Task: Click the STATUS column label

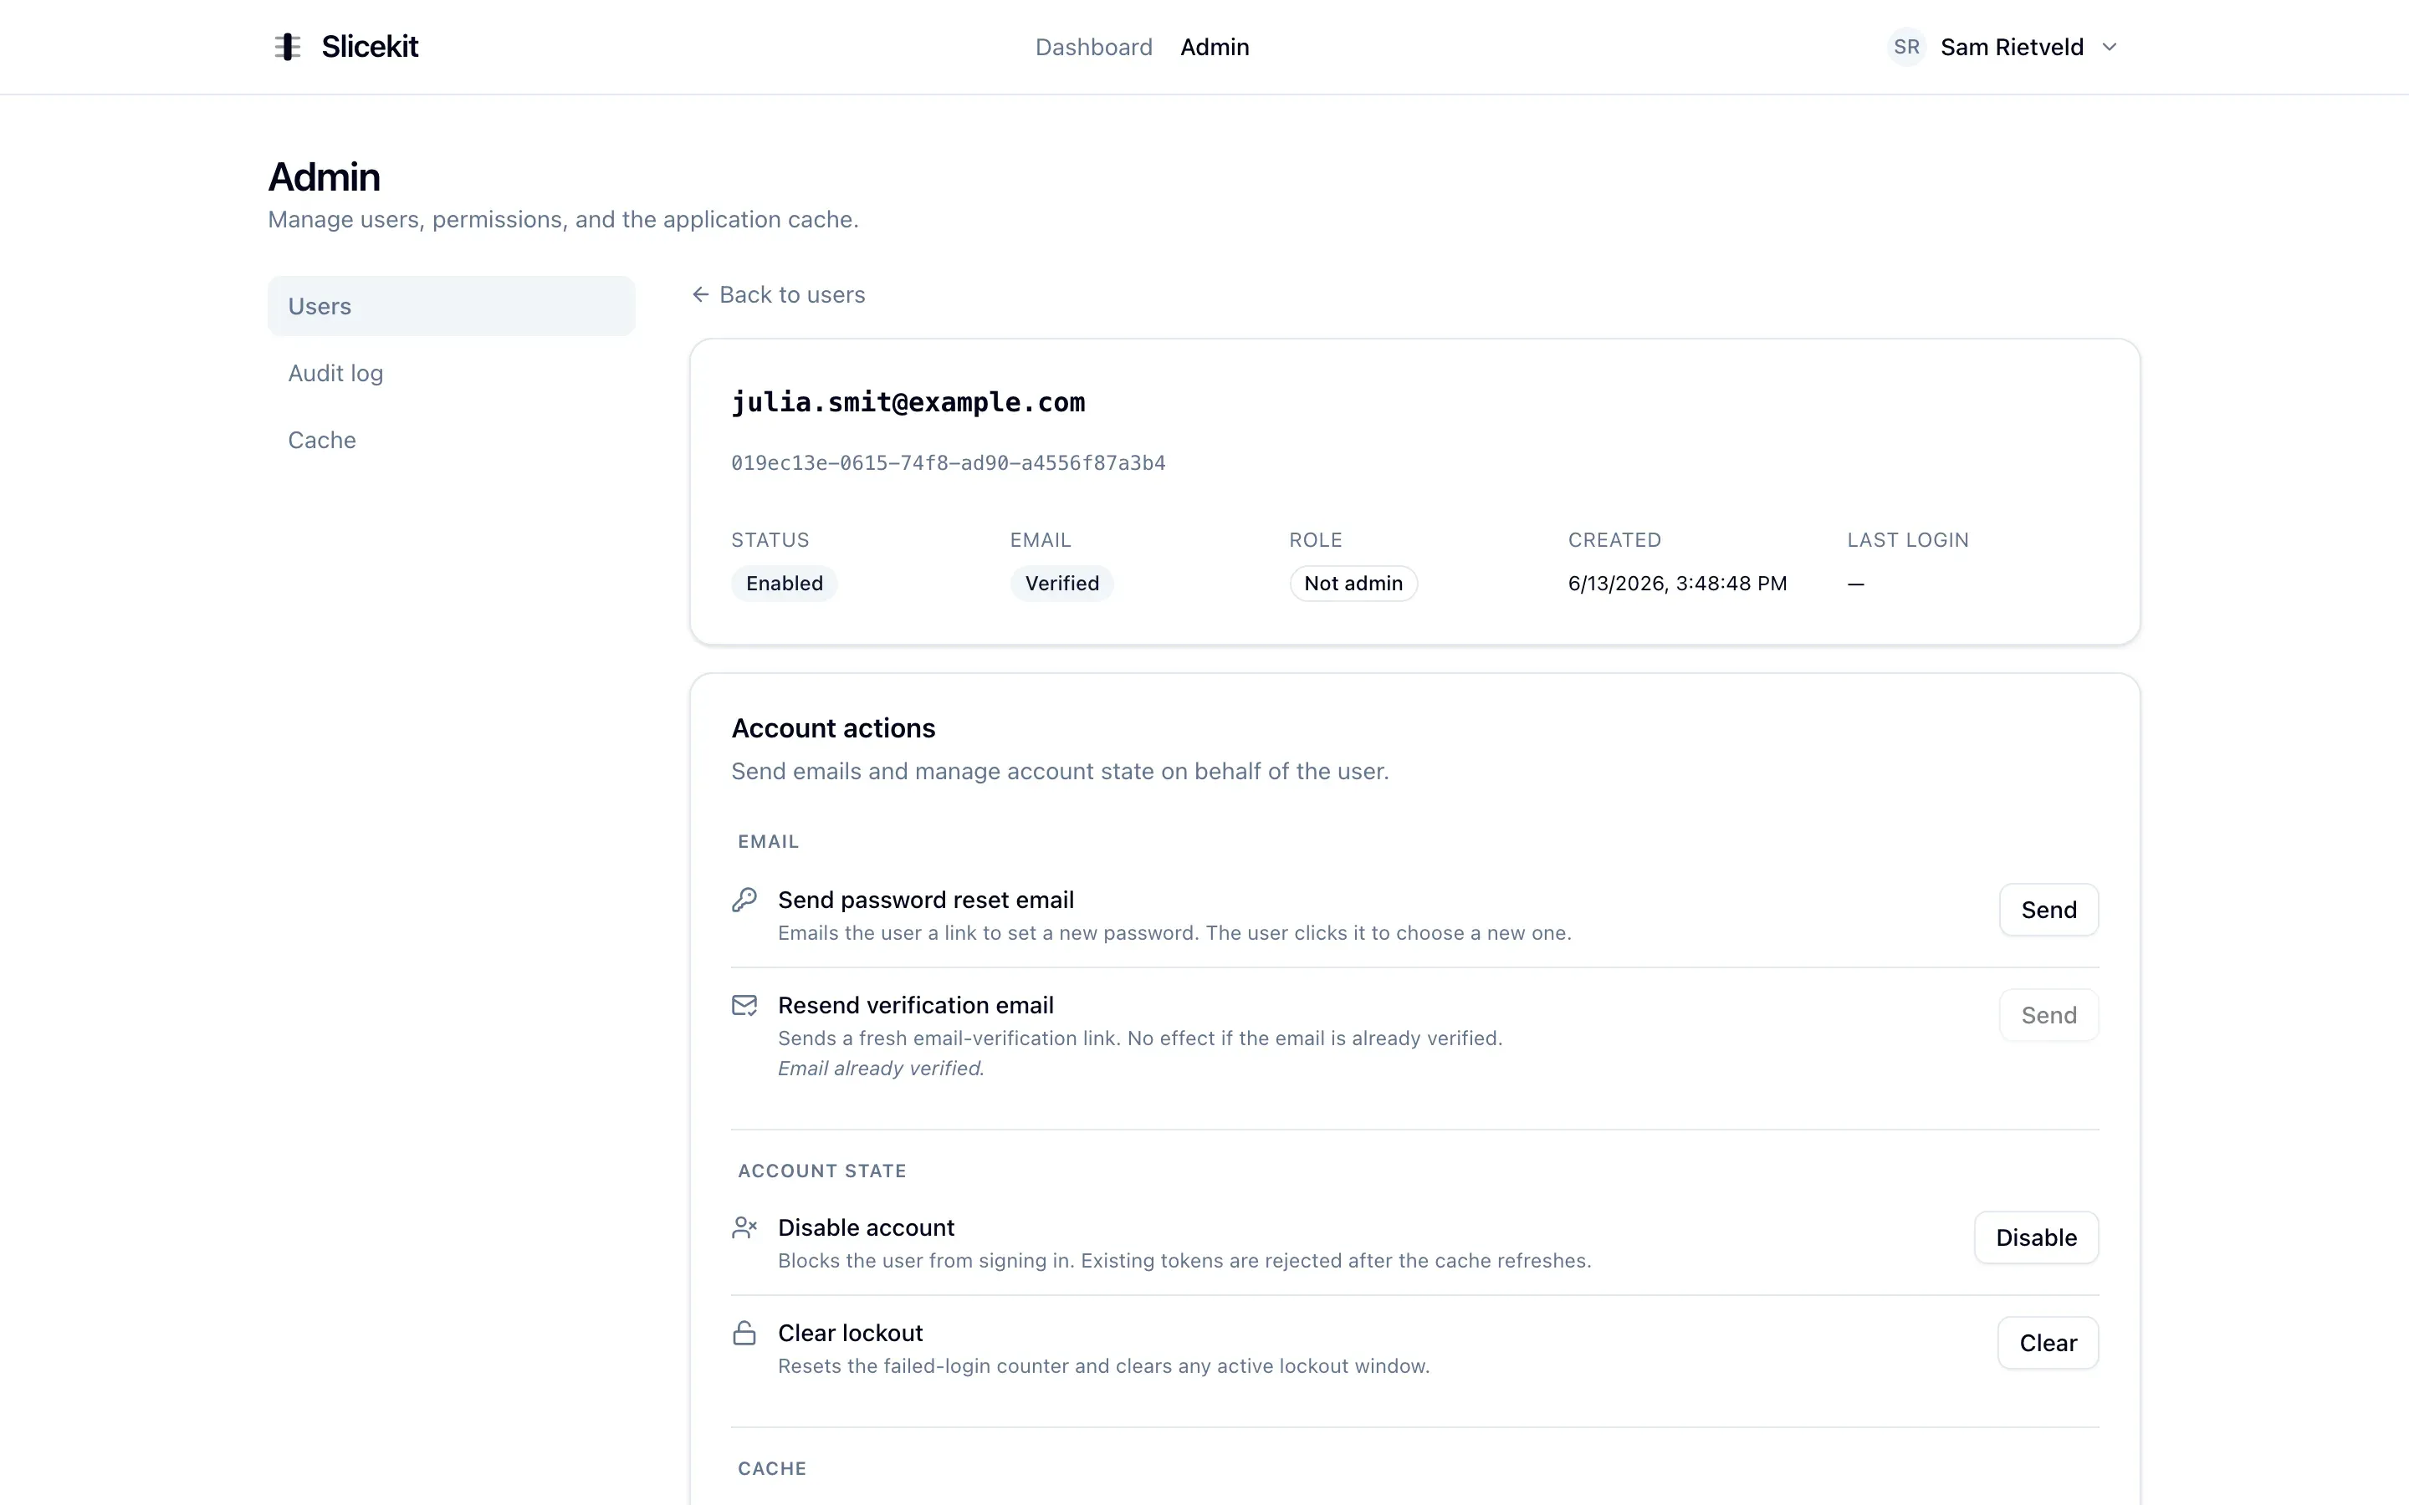Action: coord(770,539)
